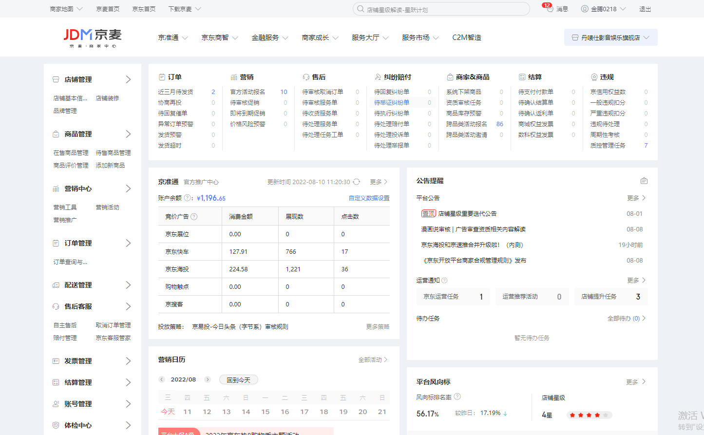This screenshot has height=435, width=704.
Task: Click the help icon next to 账户余额
Action: 188,198
